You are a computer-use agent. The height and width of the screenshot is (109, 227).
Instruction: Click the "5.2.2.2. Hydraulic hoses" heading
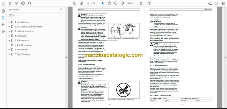pyautogui.click(x=85, y=79)
